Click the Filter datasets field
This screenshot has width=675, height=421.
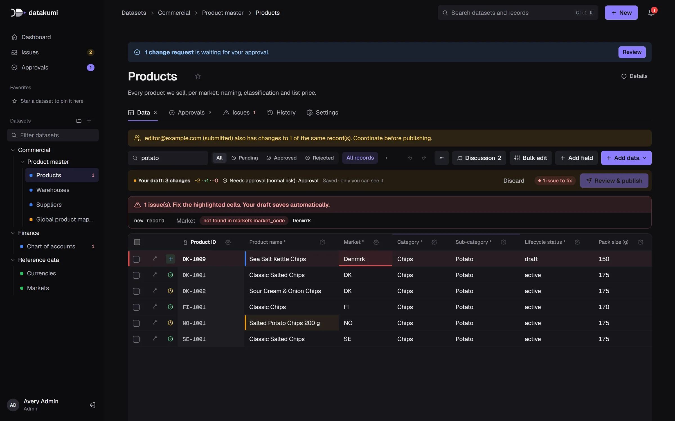(53, 135)
